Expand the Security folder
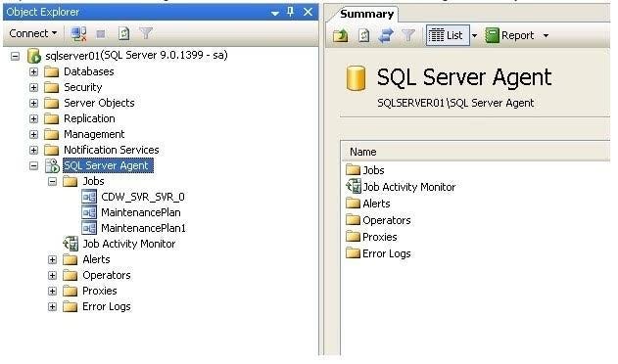This screenshot has height=364, width=618. click(34, 87)
